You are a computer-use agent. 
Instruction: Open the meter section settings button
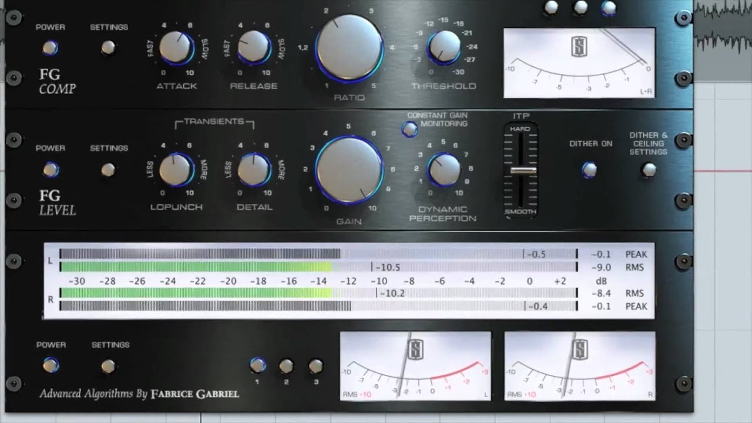108,367
